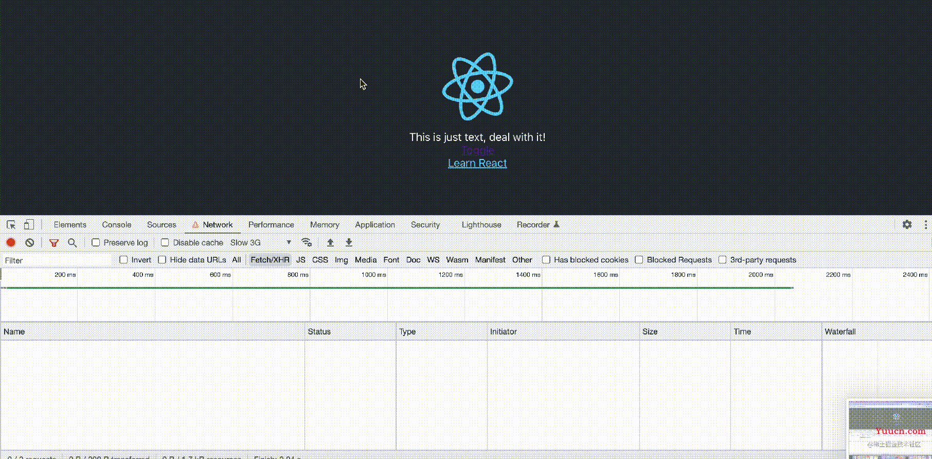
Task: Select the All request type filter
Action: click(237, 260)
